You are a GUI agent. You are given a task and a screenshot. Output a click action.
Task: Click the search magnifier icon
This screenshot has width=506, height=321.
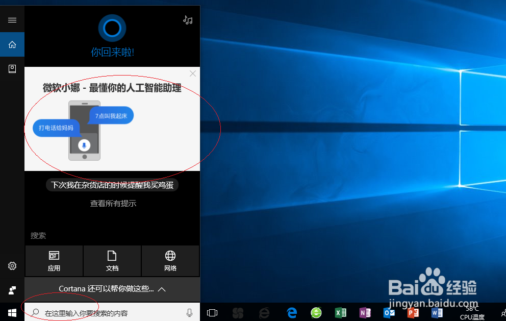(x=35, y=312)
